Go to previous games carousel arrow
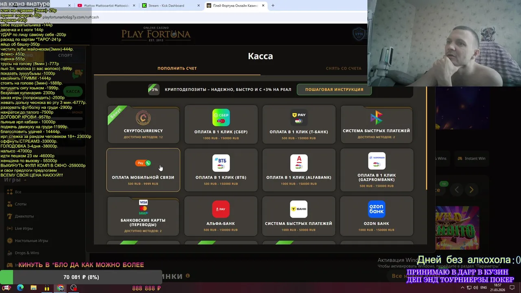The height and width of the screenshot is (293, 521). pos(457,190)
